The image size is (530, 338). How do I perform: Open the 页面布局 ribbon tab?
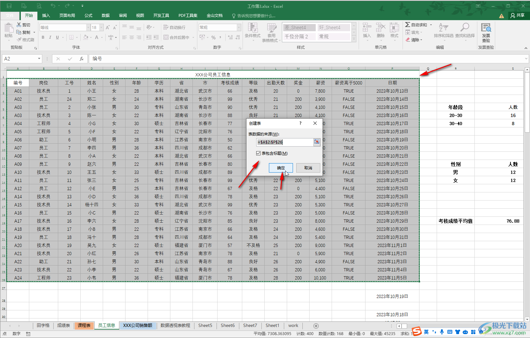tap(67, 15)
